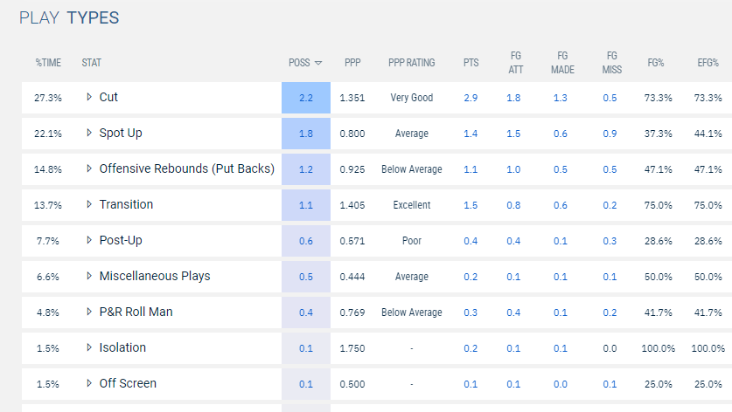
Task: Sort table by PPP column
Action: click(352, 63)
